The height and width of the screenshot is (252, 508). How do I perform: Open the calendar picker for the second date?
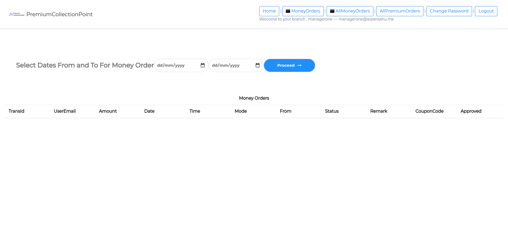pos(257,65)
